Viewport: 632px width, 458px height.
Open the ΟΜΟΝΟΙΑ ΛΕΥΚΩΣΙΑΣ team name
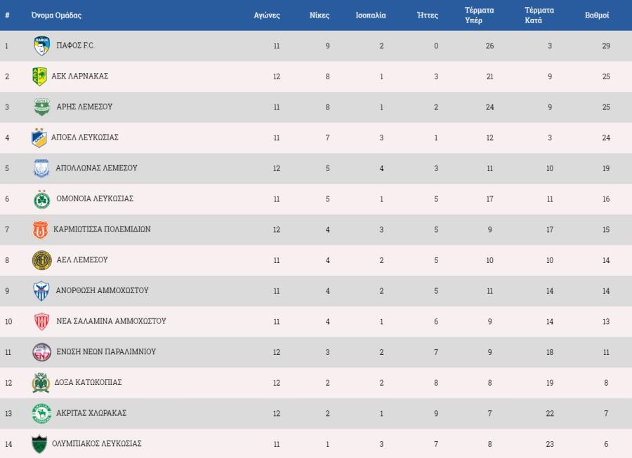[95, 198]
